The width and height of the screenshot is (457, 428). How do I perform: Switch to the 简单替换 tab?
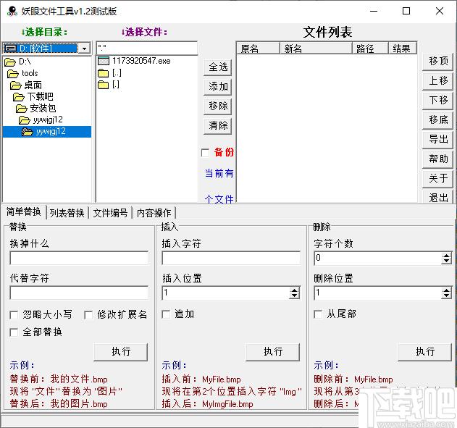(x=24, y=211)
